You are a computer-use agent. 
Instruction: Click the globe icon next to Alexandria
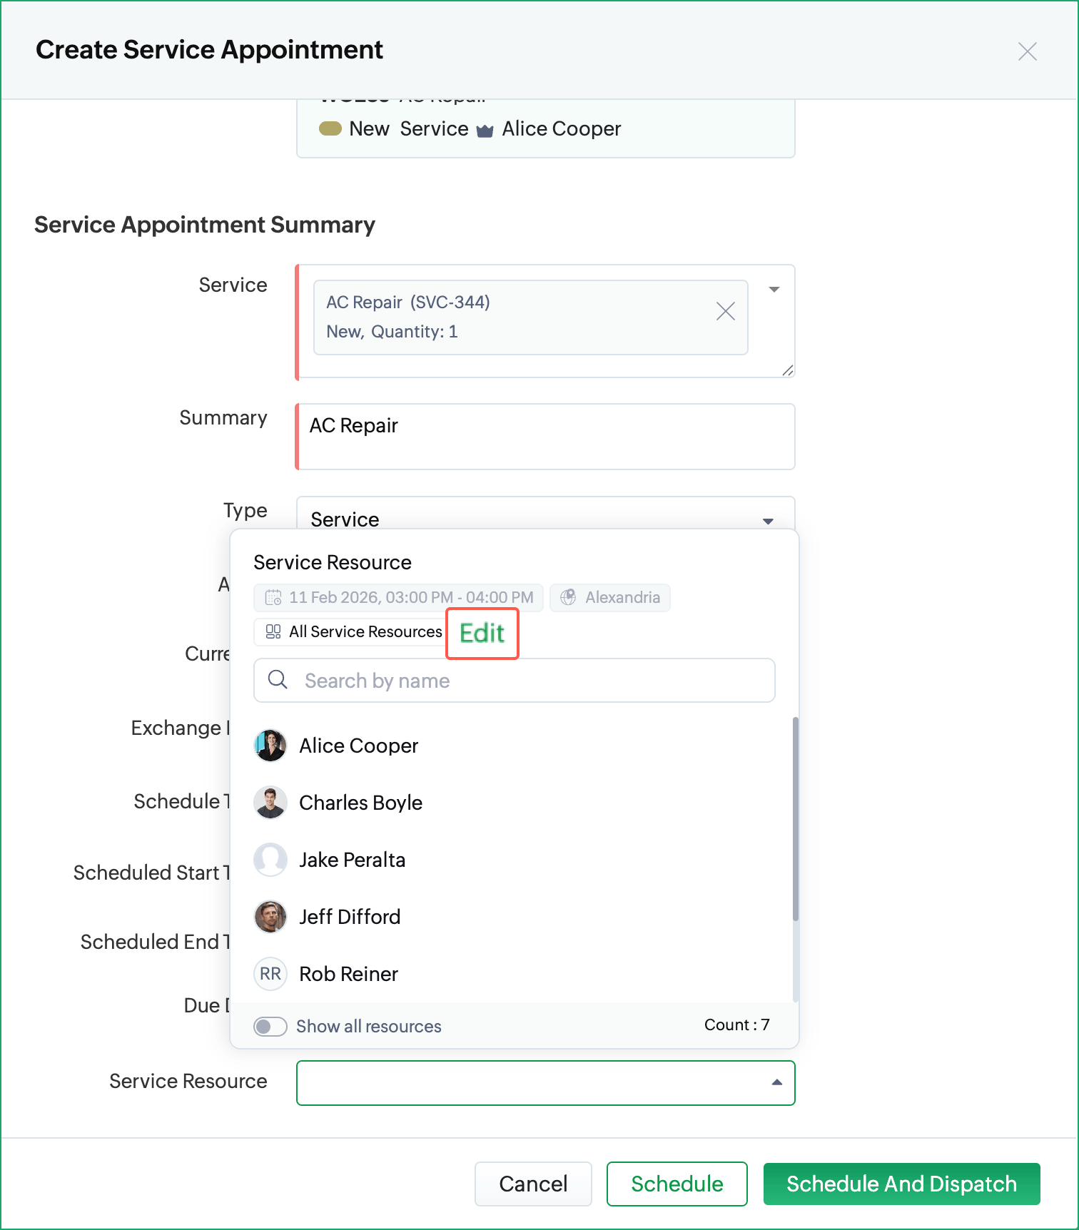(568, 598)
